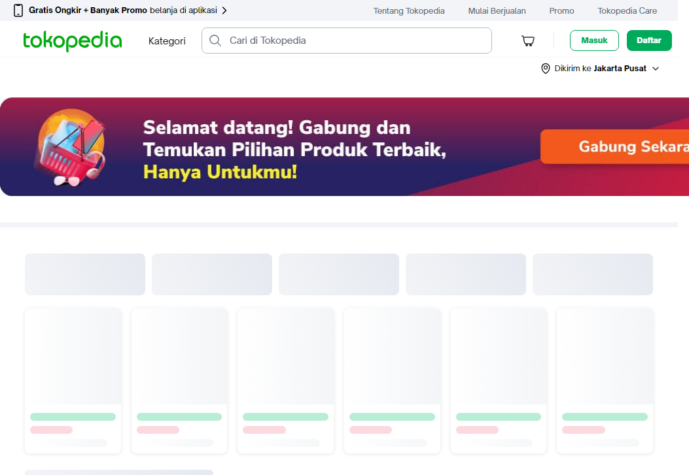Image resolution: width=689 pixels, height=475 pixels.
Task: Expand the Dikirim ke Jakarta Pusat chevron
Action: (656, 69)
